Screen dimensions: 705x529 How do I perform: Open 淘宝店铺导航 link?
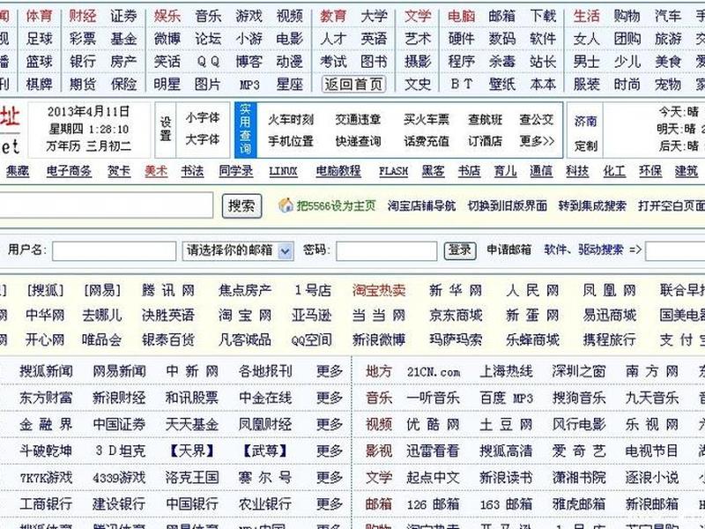421,206
